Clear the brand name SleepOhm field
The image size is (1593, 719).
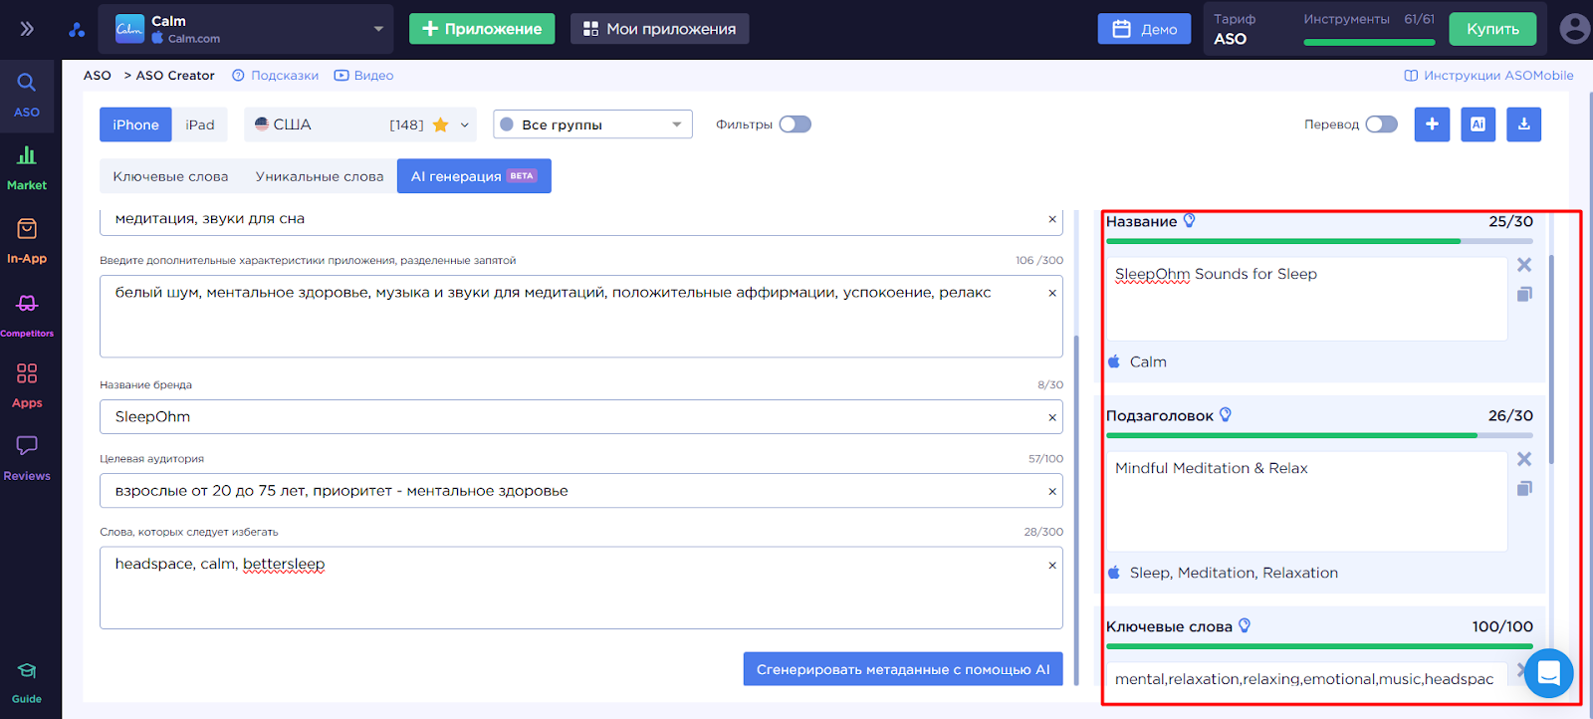(x=1052, y=417)
